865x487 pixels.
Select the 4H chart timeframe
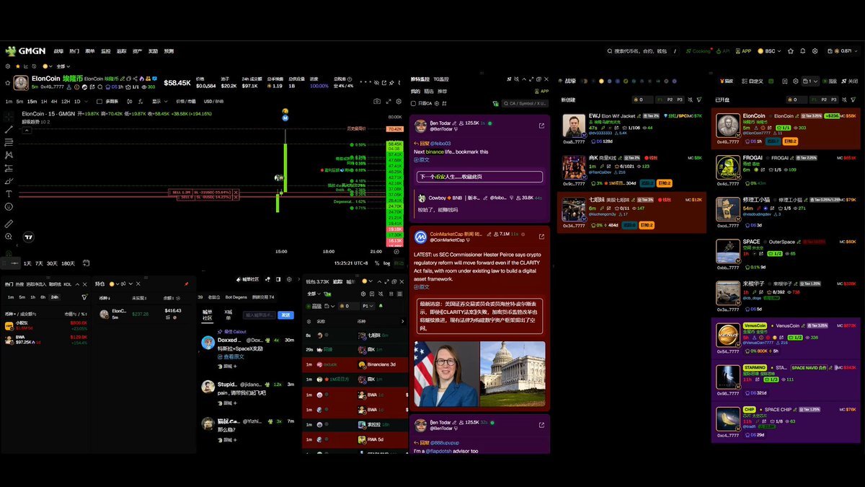pyautogui.click(x=54, y=101)
